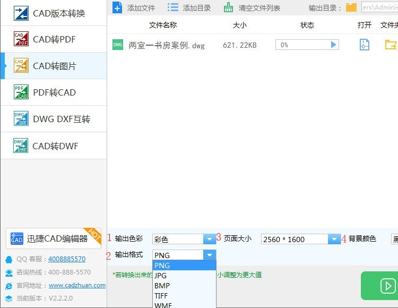Viewport: 398px width, 308px height.
Task: Open the CAD版本转换 sidebar section
Action: pos(54,13)
